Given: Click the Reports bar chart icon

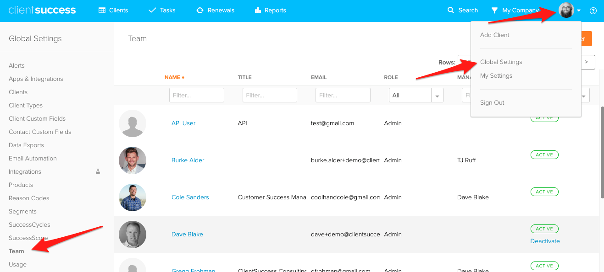Looking at the screenshot, I should pos(258,10).
